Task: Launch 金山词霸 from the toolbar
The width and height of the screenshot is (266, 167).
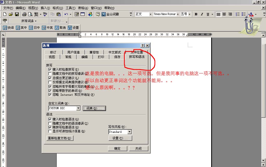Action: pyautogui.click(x=110, y=14)
